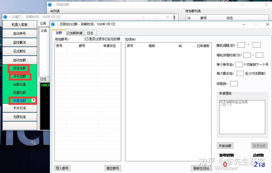Screen dimensions: 272x173
Task: Focus the 每轮休息时间 minimum field
Action: point(247,55)
